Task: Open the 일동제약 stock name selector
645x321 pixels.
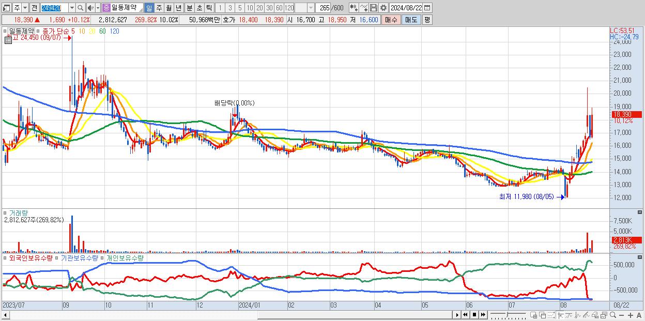Action: 127,8
